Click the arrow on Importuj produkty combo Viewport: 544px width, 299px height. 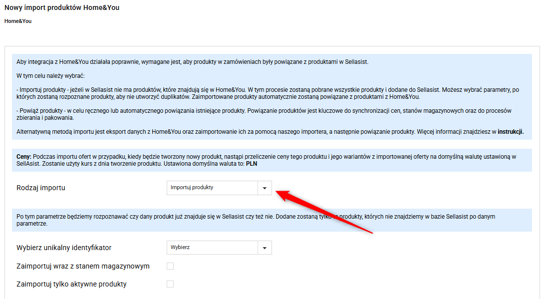click(265, 188)
